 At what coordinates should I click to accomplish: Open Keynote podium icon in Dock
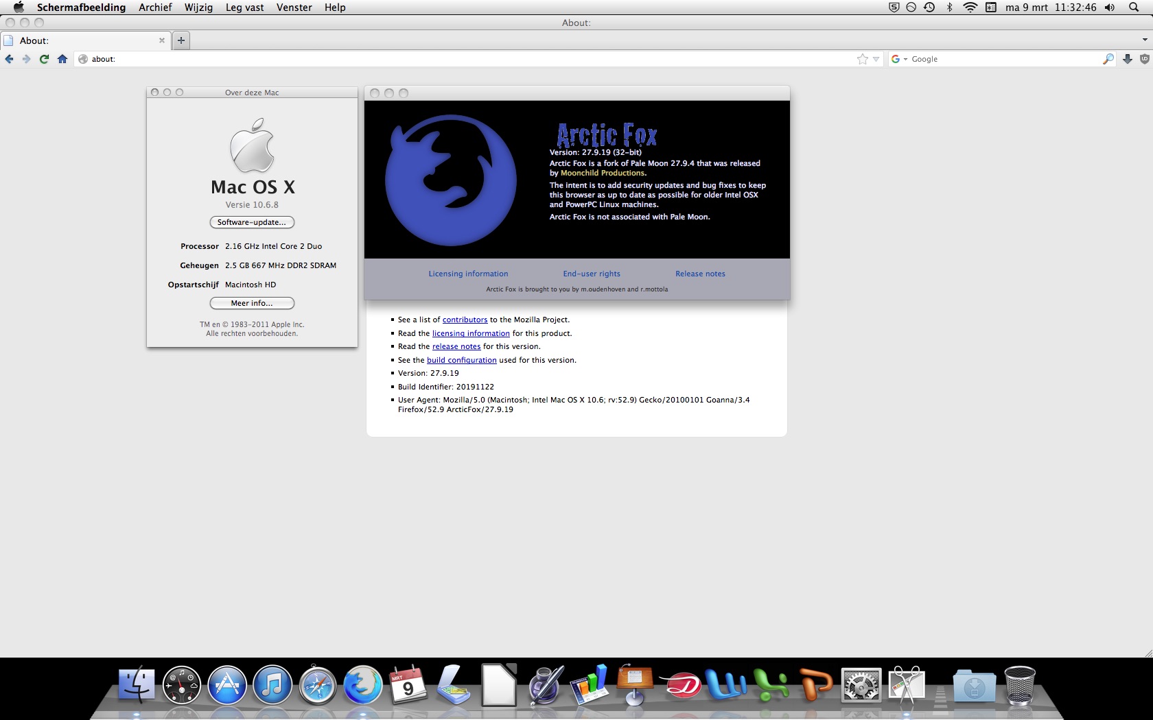[x=635, y=685]
